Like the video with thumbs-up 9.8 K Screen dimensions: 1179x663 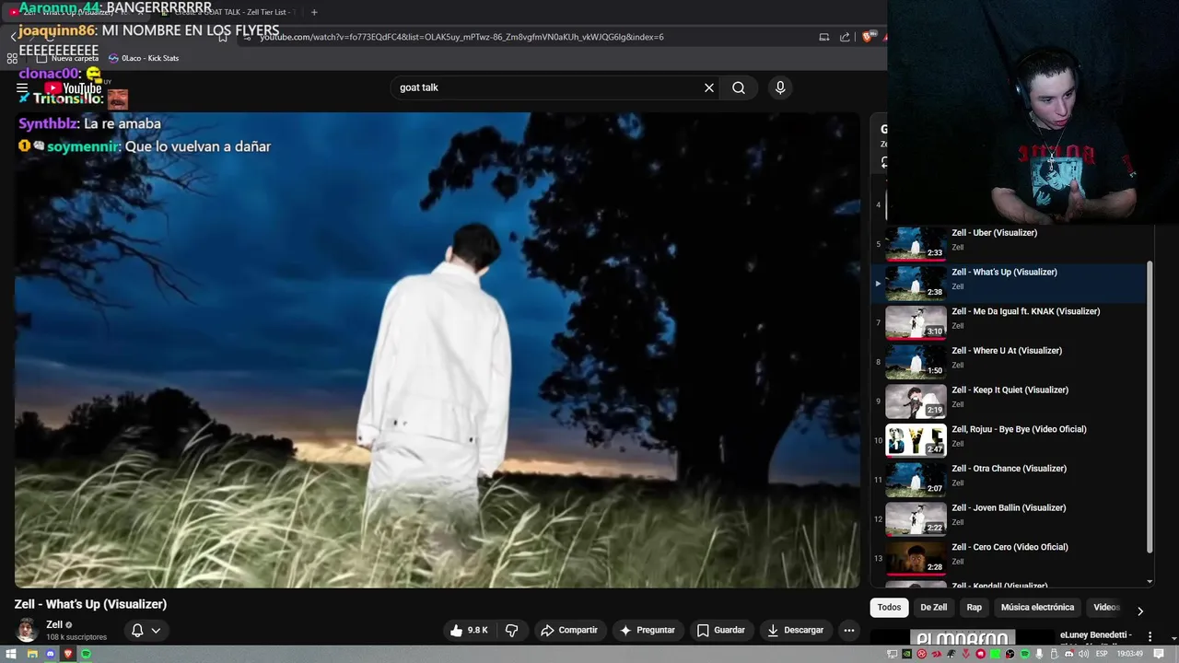click(470, 630)
